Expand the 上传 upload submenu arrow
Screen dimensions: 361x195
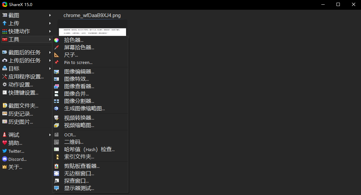click(x=50, y=23)
